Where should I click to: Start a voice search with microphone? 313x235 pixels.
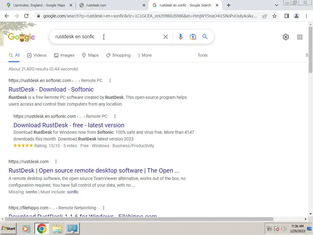coord(180,37)
